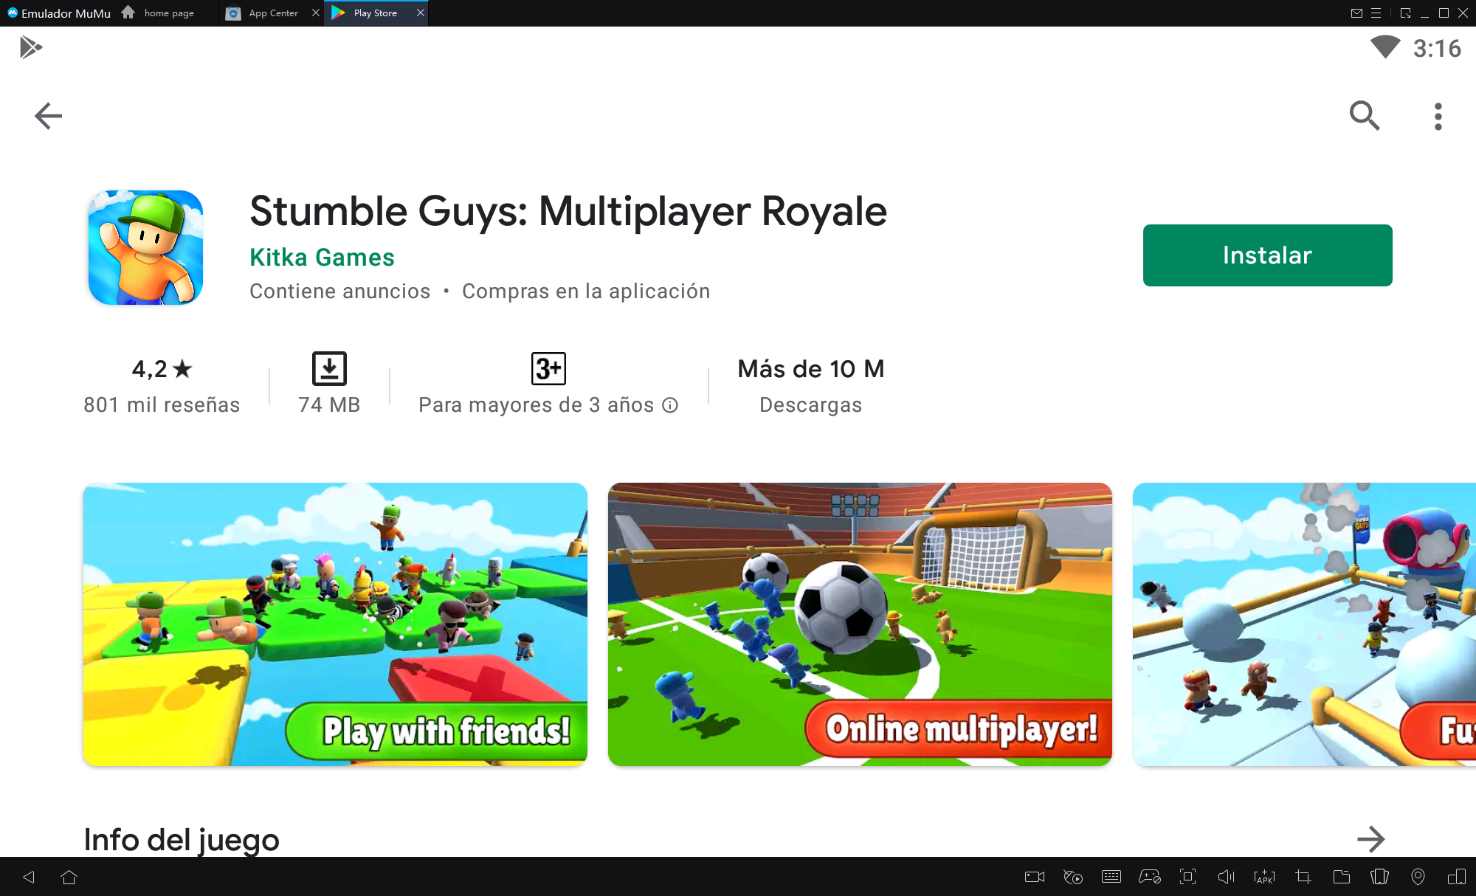Open 'Play with friends!' screenshot

[x=335, y=624]
